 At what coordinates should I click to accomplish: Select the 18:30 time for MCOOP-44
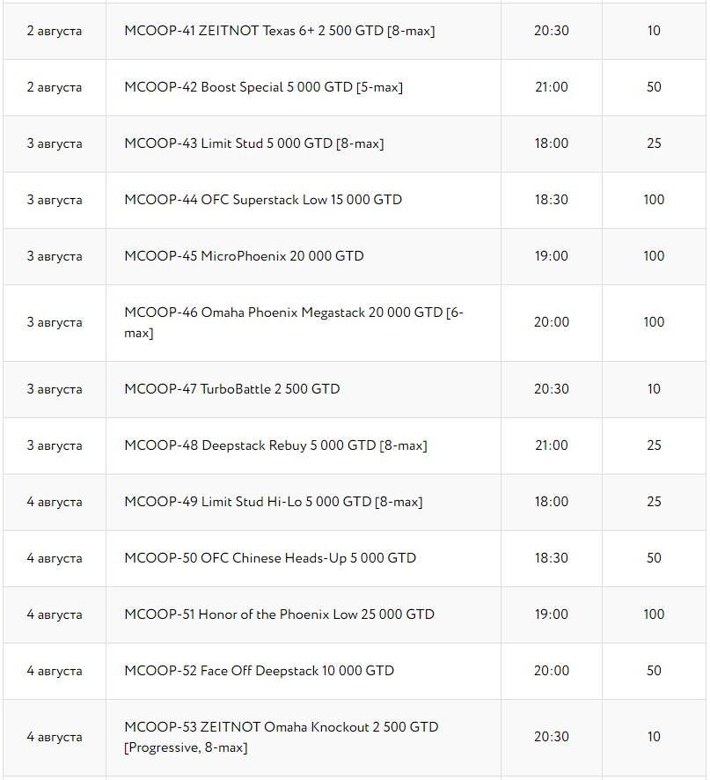coord(551,200)
